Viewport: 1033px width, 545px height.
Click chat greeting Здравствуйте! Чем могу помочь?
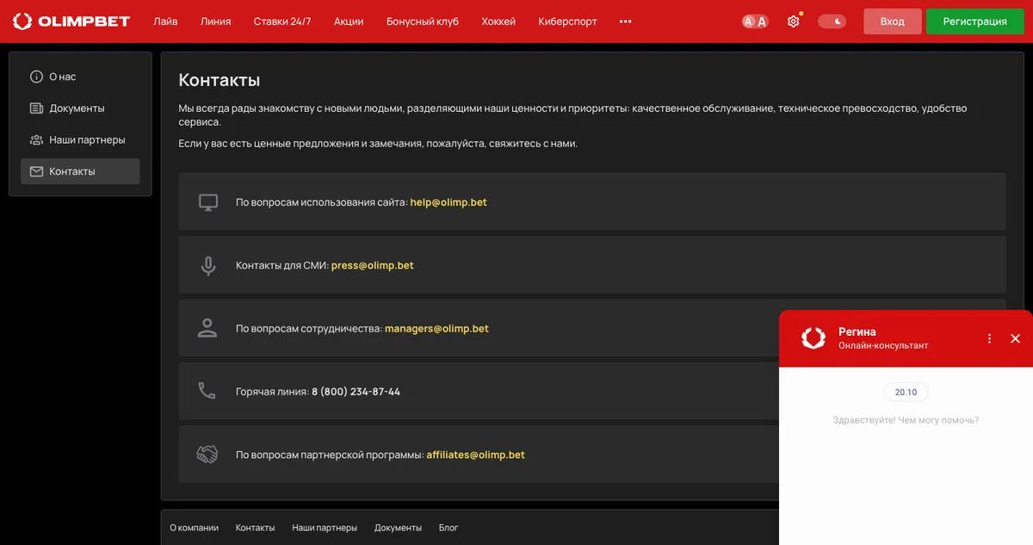[906, 420]
